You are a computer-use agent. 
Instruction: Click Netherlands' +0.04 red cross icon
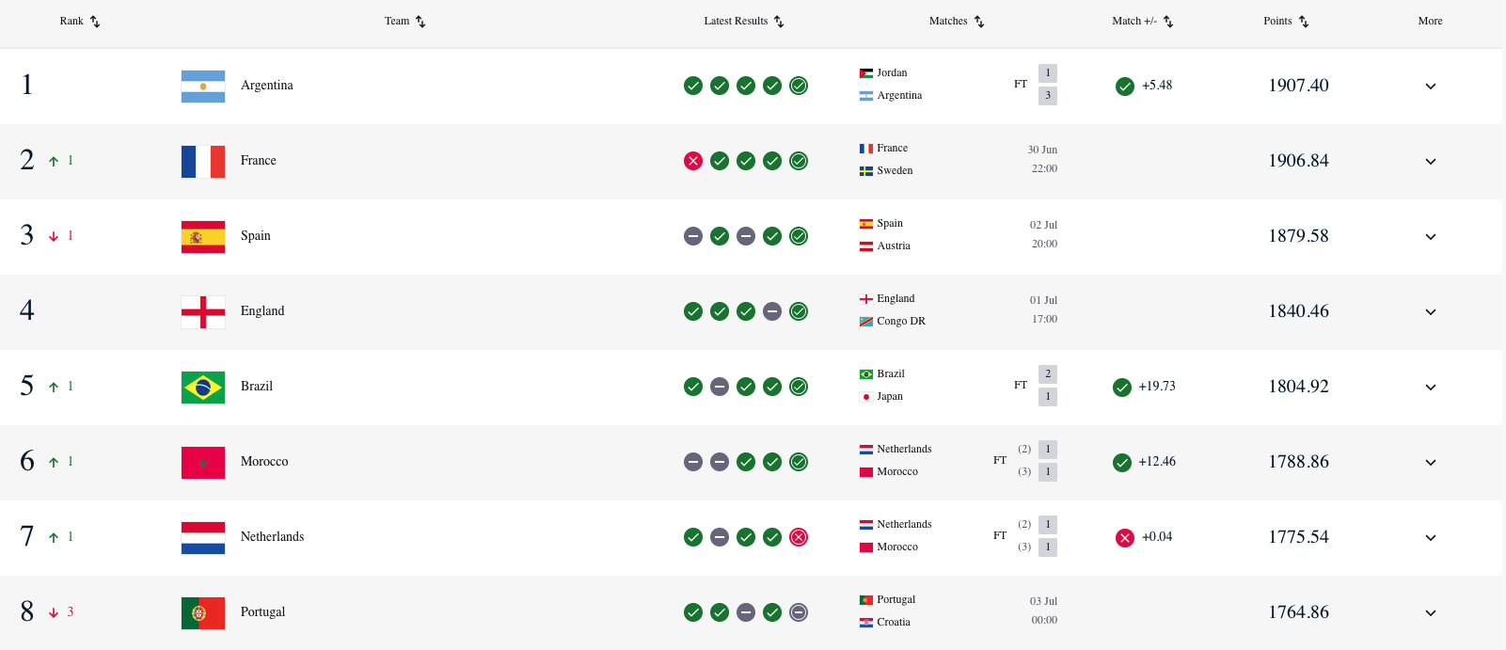[x=1125, y=537]
